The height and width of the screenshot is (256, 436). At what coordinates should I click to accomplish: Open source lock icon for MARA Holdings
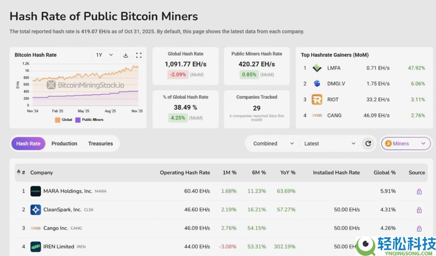[419, 191]
